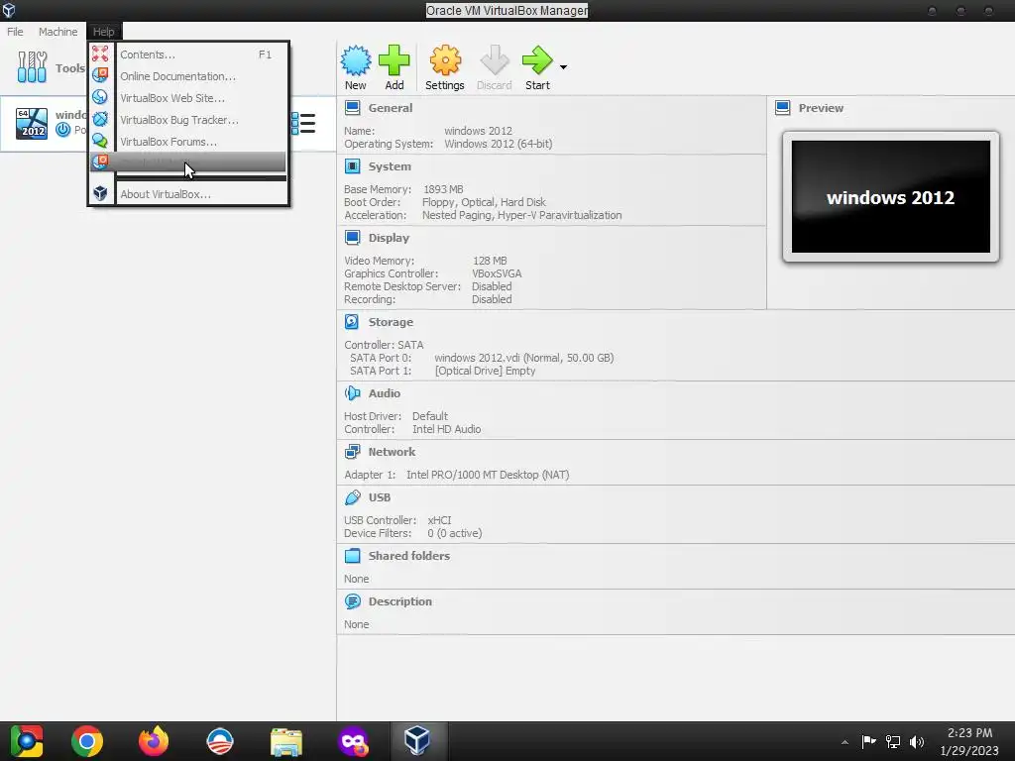
Task: Click the network icon in the system tray
Action: click(x=893, y=741)
